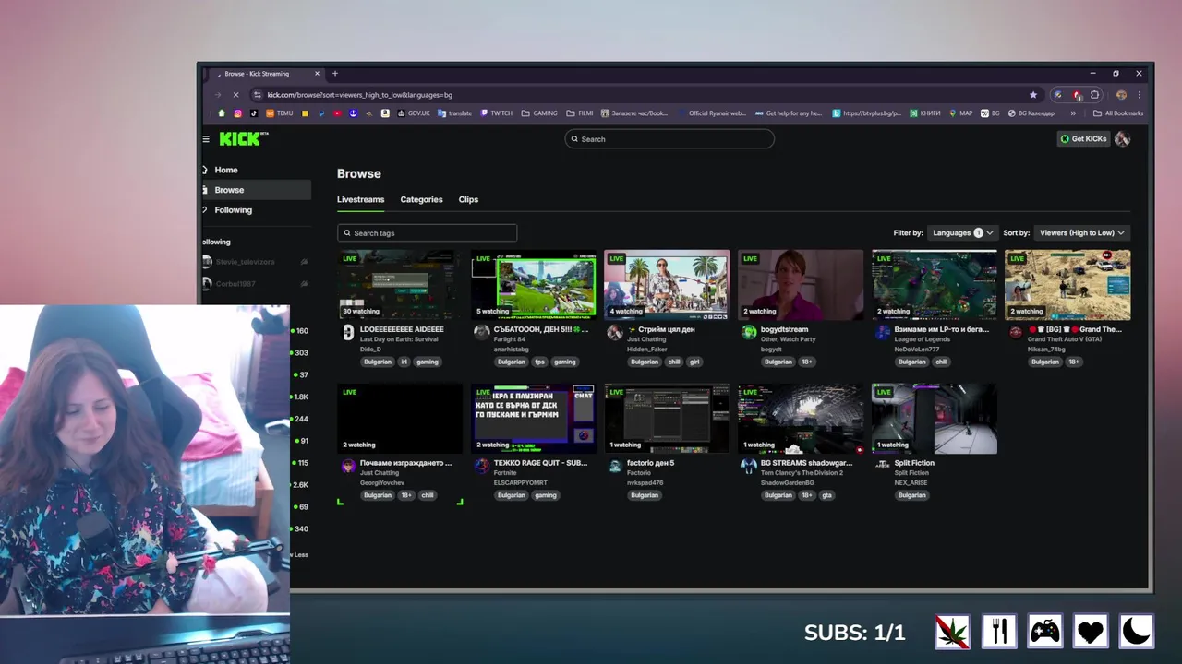Switch to the Livestreams tab
The width and height of the screenshot is (1182, 664).
click(360, 199)
